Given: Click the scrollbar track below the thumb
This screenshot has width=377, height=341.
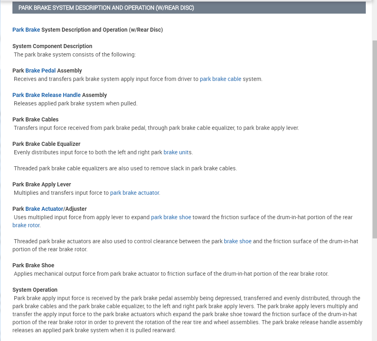Looking at the screenshot, I should (375, 289).
